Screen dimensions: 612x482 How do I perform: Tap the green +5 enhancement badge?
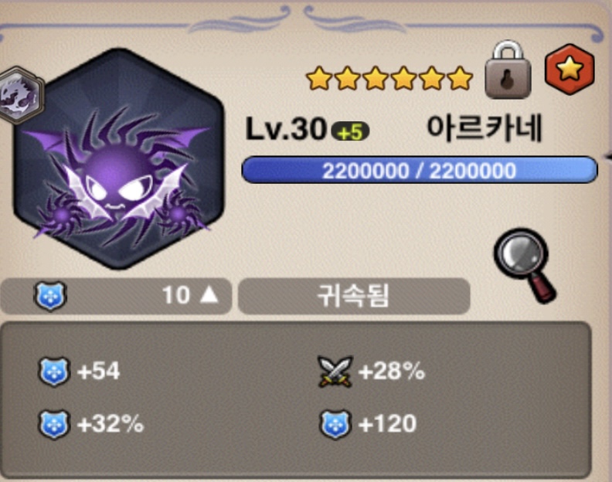pos(350,132)
